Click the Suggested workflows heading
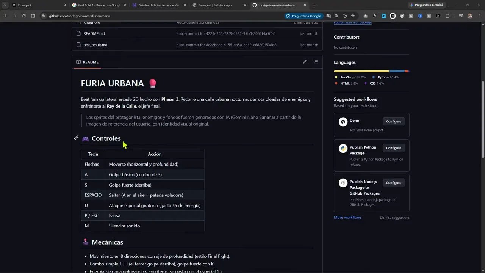This screenshot has height=273, width=485. coord(355,99)
